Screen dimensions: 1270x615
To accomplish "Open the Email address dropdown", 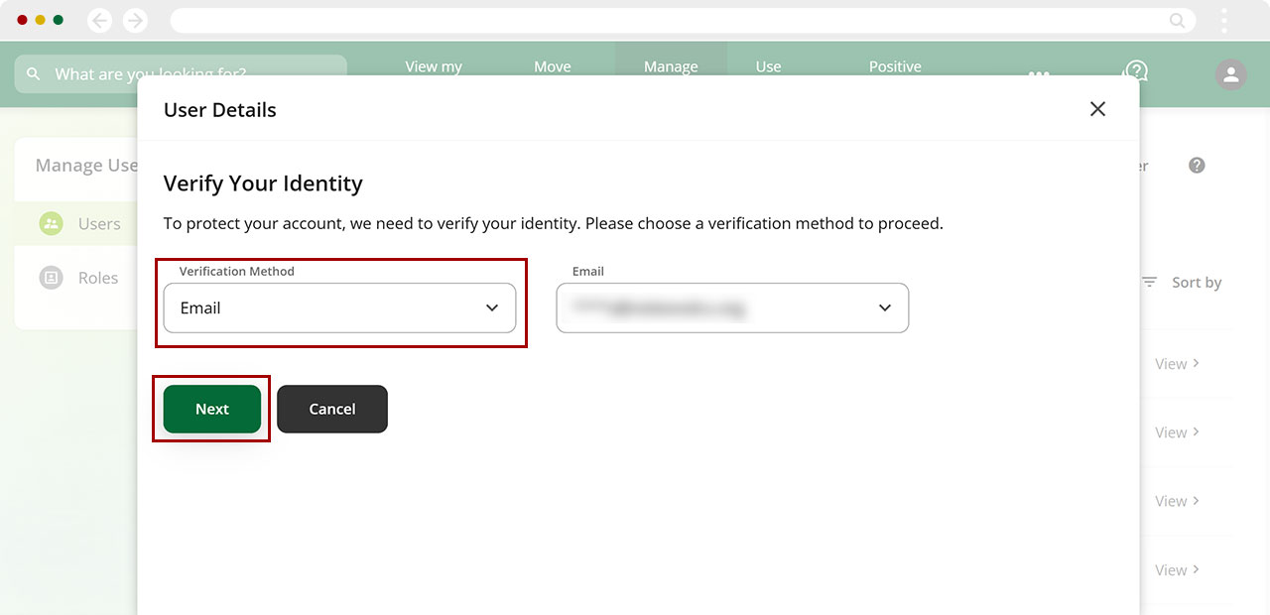I will (732, 307).
